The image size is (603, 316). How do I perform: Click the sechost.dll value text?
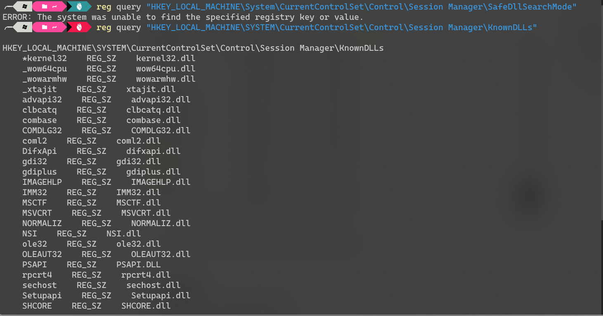153,285
